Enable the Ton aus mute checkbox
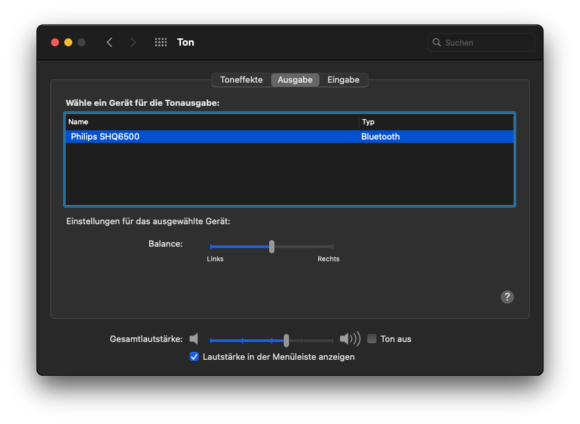This screenshot has width=580, height=424. 372,339
